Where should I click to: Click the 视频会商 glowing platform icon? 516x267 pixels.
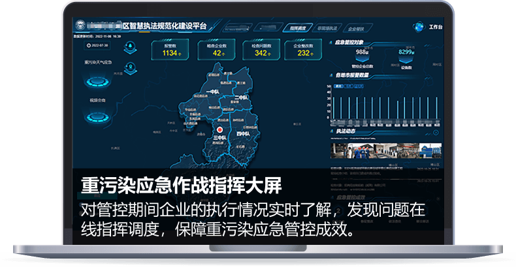click(x=99, y=117)
